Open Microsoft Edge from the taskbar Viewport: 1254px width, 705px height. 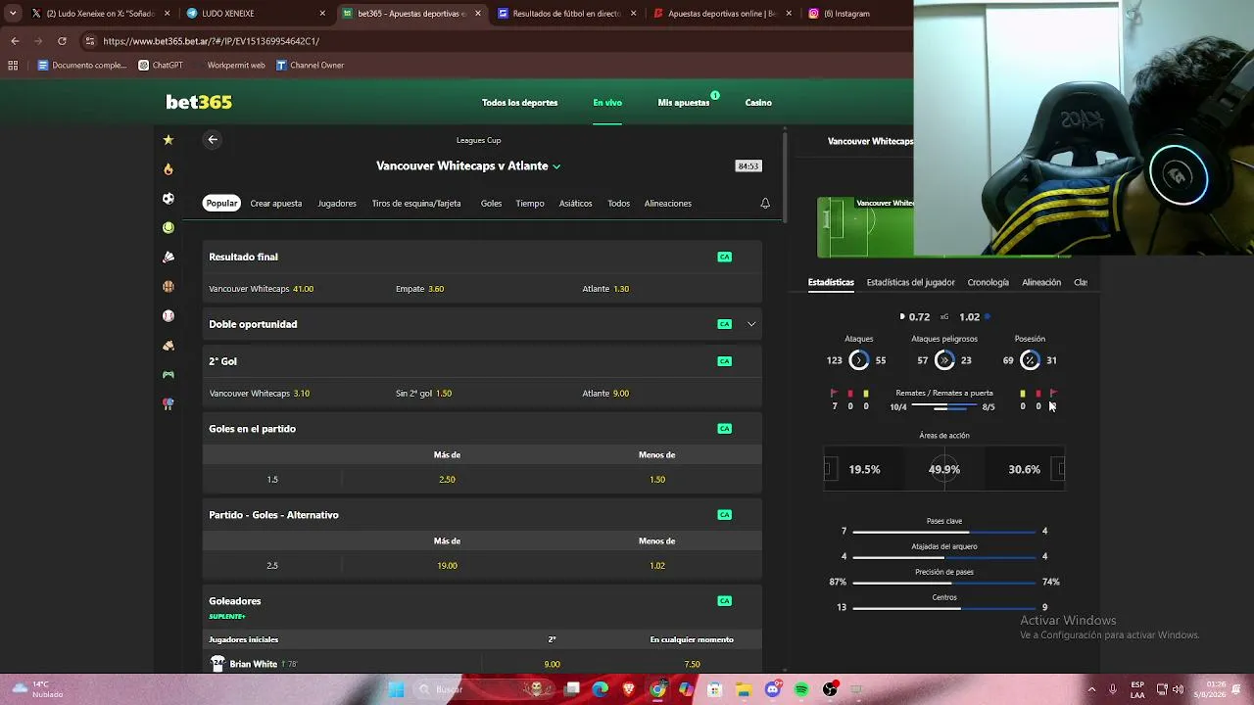tap(601, 689)
